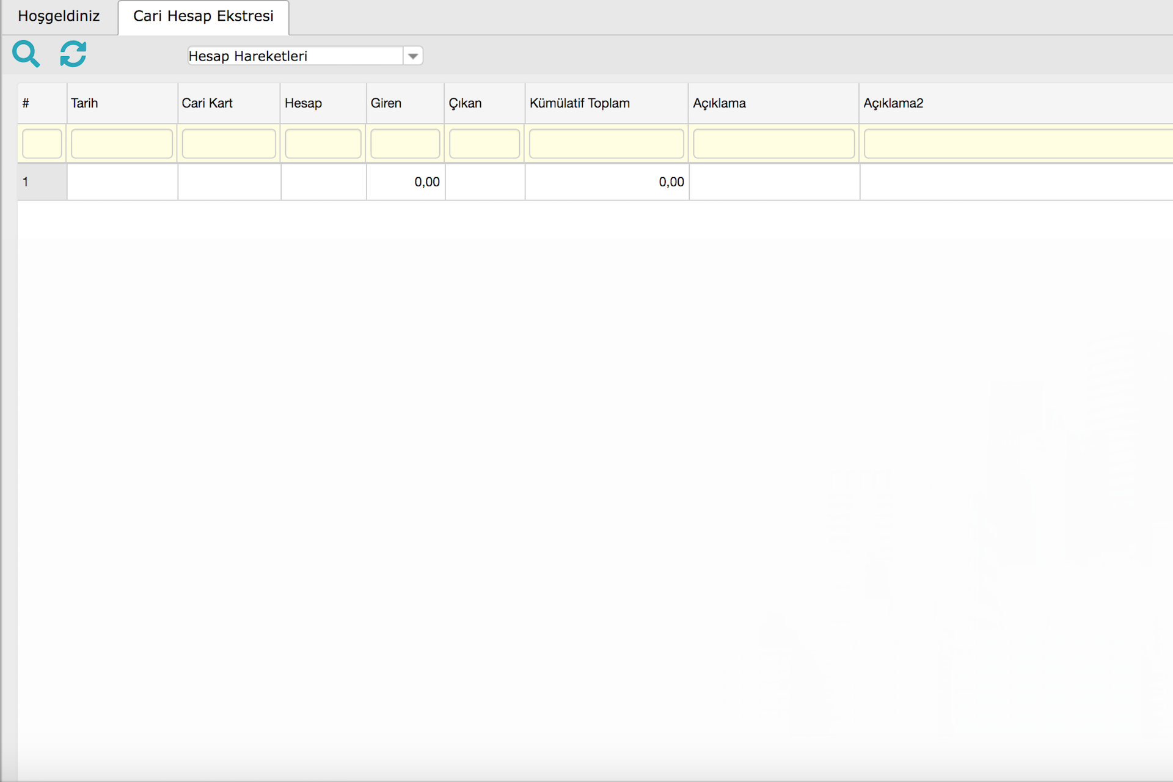This screenshot has height=782, width=1173.
Task: Focus the Tarih filter input field
Action: pos(122,144)
